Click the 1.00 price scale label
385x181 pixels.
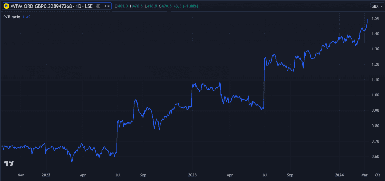(x=376, y=95)
